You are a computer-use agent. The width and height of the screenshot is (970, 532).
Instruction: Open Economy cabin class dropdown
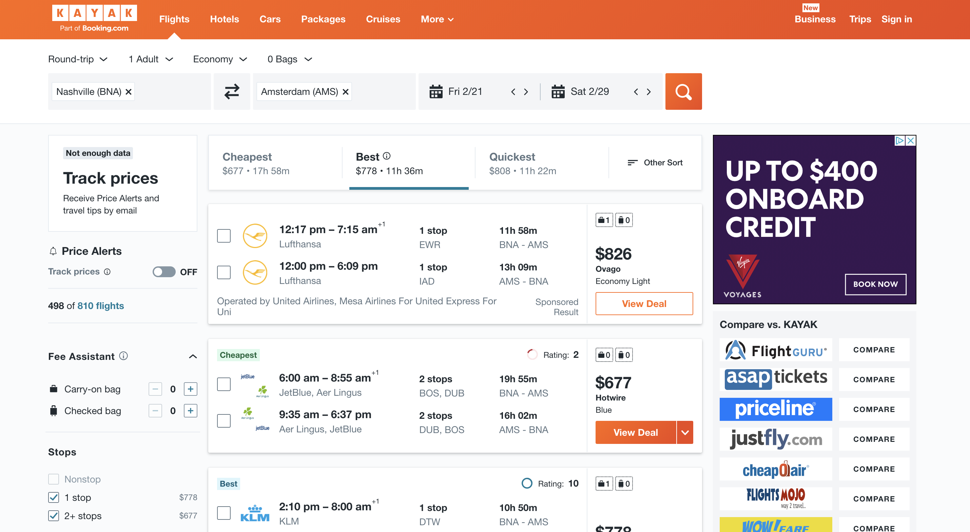click(x=220, y=59)
